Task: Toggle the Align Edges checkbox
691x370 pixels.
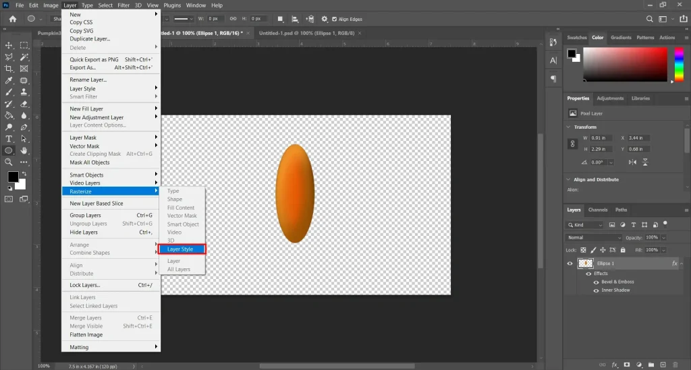Action: (x=334, y=19)
